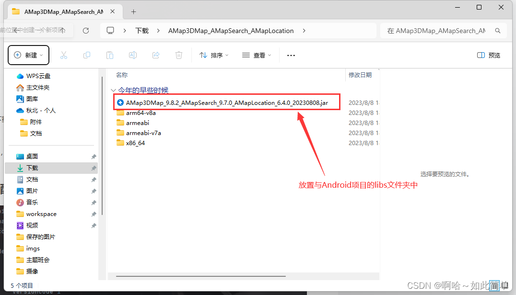Open 视频 videos in sidebar
516x295 pixels.
point(32,226)
